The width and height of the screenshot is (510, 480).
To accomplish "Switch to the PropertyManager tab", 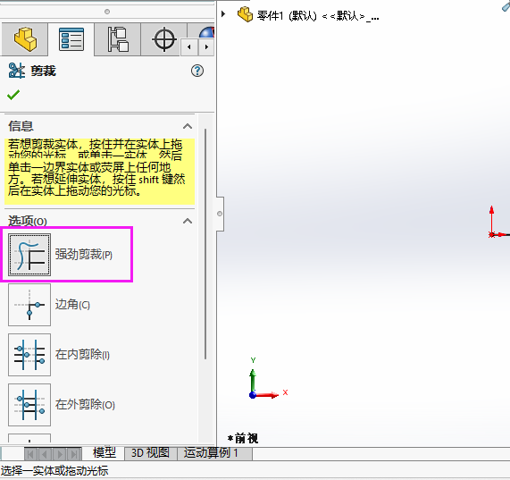I will (x=71, y=39).
